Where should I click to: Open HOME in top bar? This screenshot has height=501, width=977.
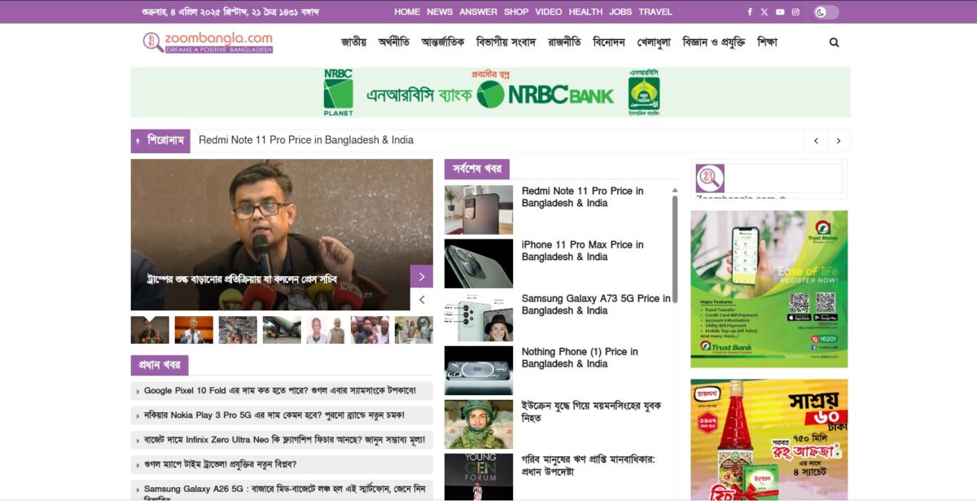[x=407, y=12]
